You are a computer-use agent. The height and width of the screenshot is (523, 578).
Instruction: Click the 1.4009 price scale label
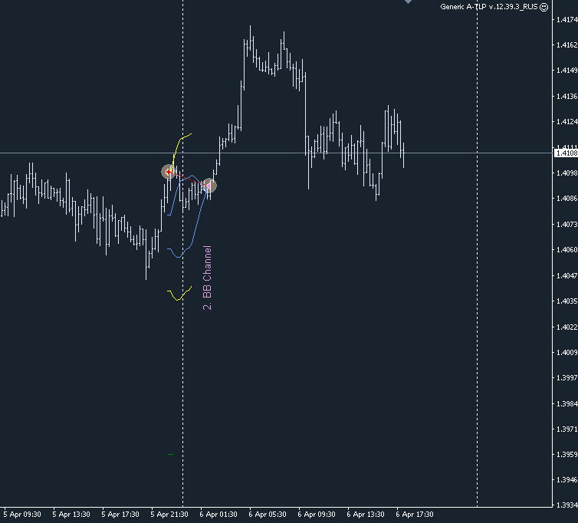click(567, 352)
